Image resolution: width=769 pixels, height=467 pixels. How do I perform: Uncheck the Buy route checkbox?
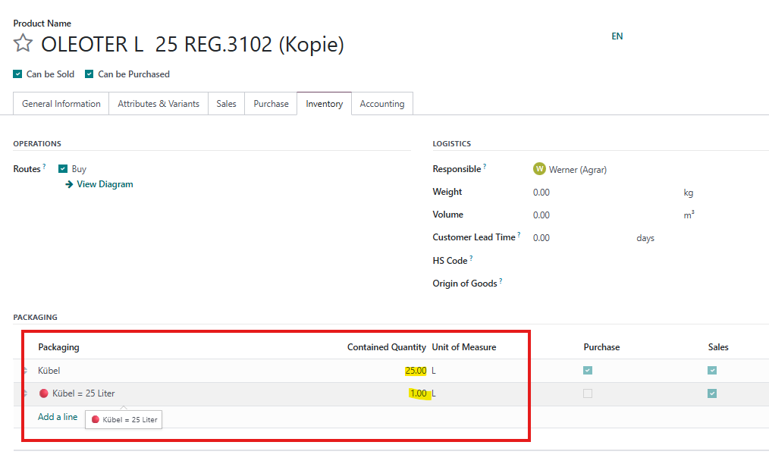pyautogui.click(x=63, y=169)
